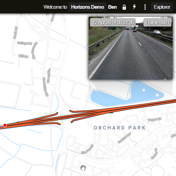Select the southeast orange slip road start
176x176 pixels.
[x=72, y=122]
